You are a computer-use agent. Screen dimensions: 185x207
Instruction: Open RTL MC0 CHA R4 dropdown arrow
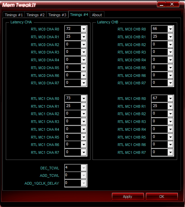pos(84,60)
